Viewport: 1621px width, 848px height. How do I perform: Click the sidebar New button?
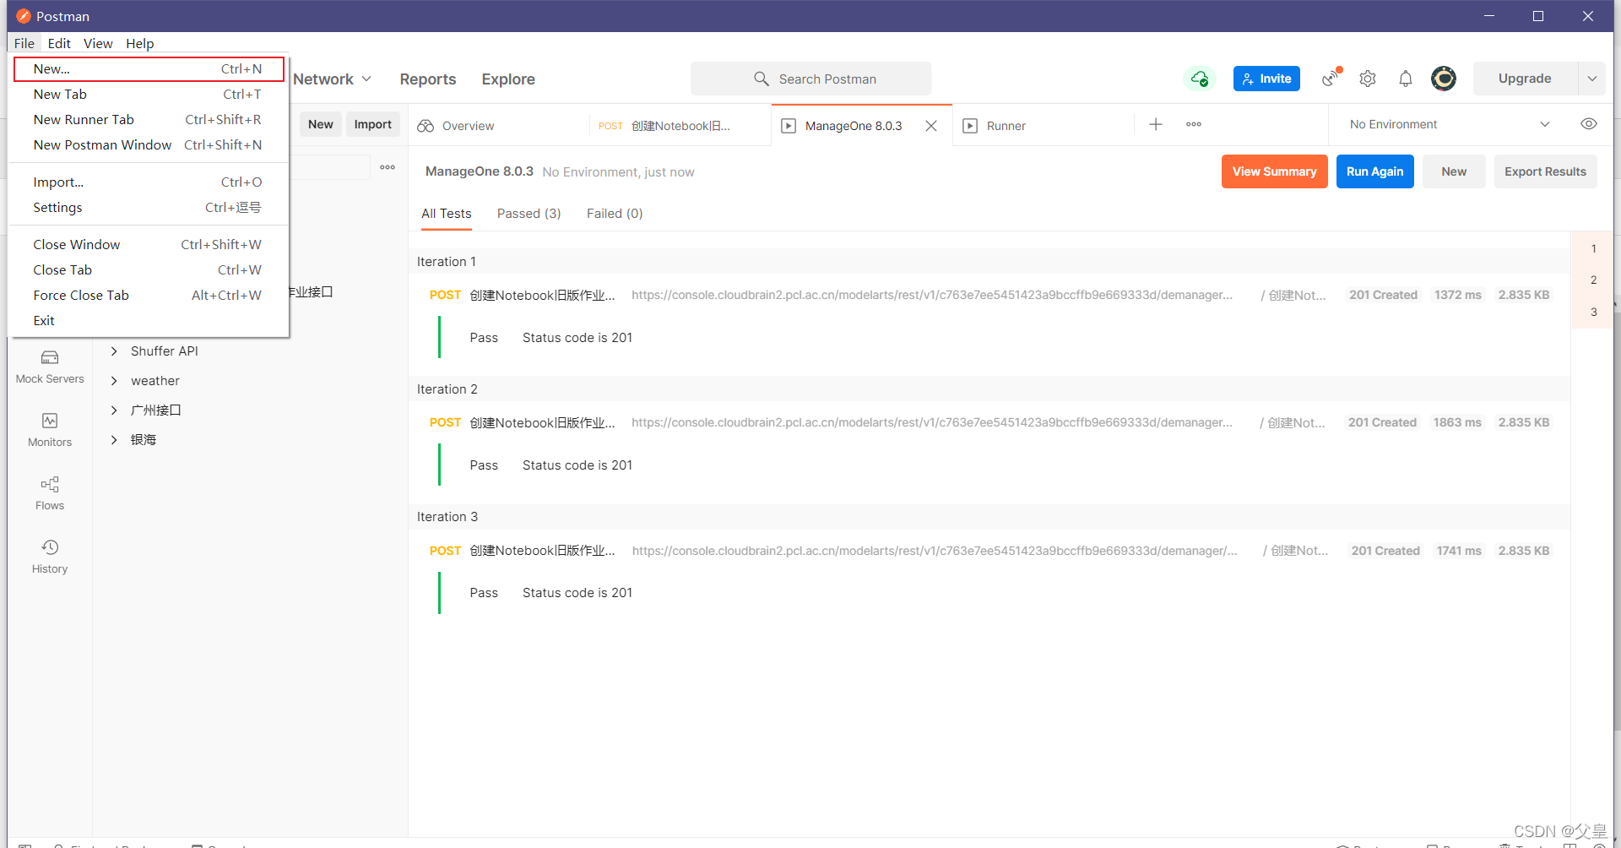pos(320,124)
